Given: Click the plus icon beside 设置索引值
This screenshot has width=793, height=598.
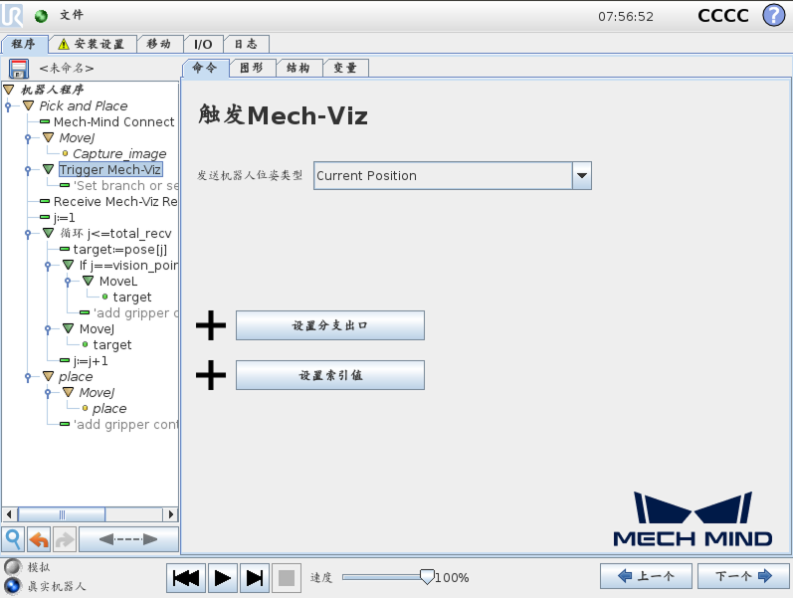Looking at the screenshot, I should tap(211, 375).
